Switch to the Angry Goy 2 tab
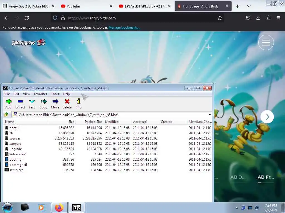This screenshot has height=213, width=285. pyautogui.click(x=28, y=6)
